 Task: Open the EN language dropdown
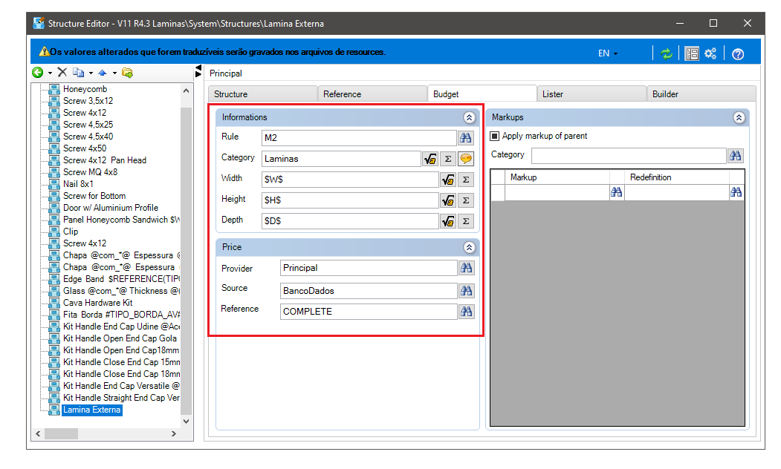point(608,53)
